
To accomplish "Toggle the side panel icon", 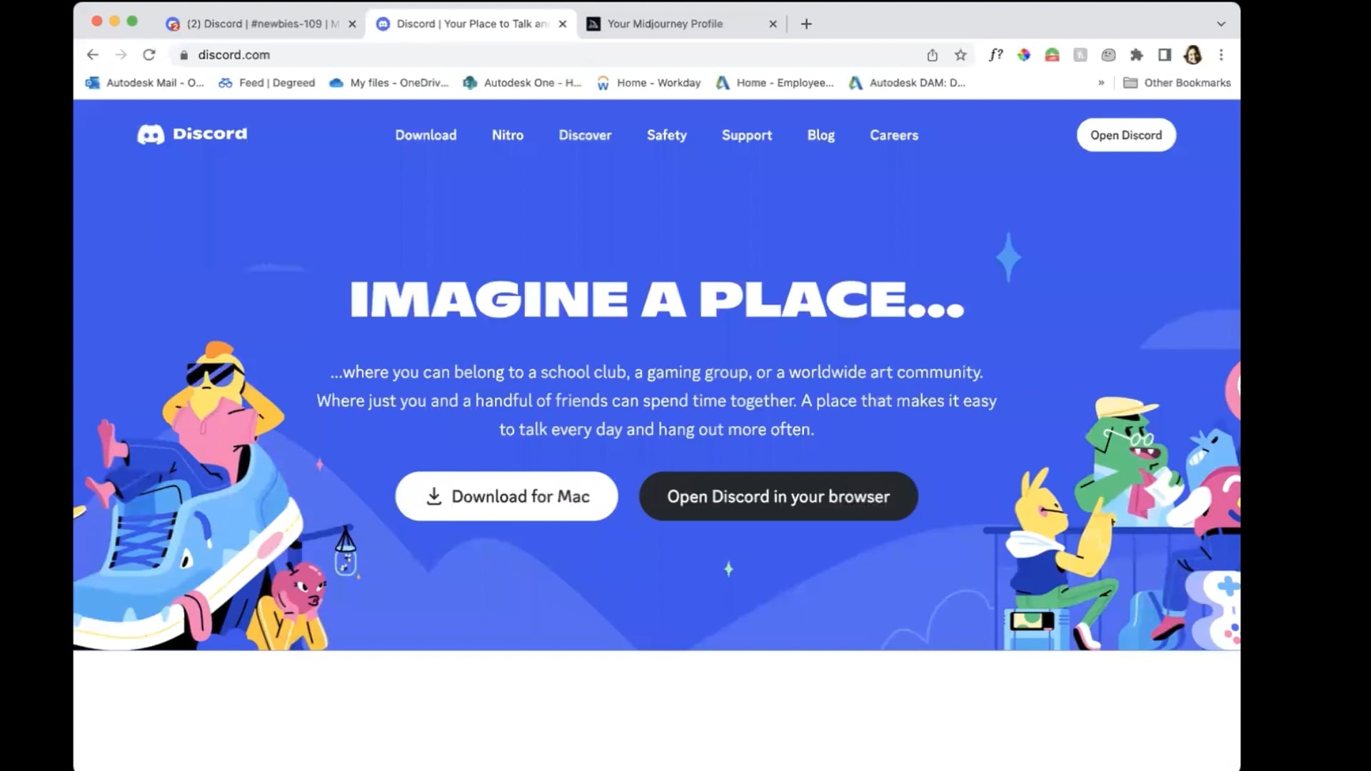I will (1165, 55).
